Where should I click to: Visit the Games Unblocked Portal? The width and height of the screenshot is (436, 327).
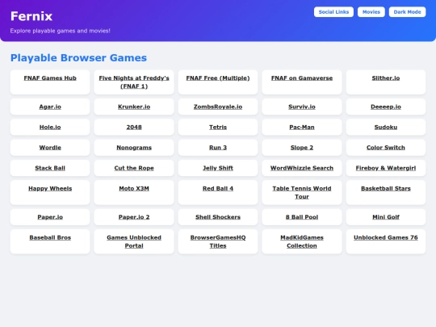click(x=134, y=241)
